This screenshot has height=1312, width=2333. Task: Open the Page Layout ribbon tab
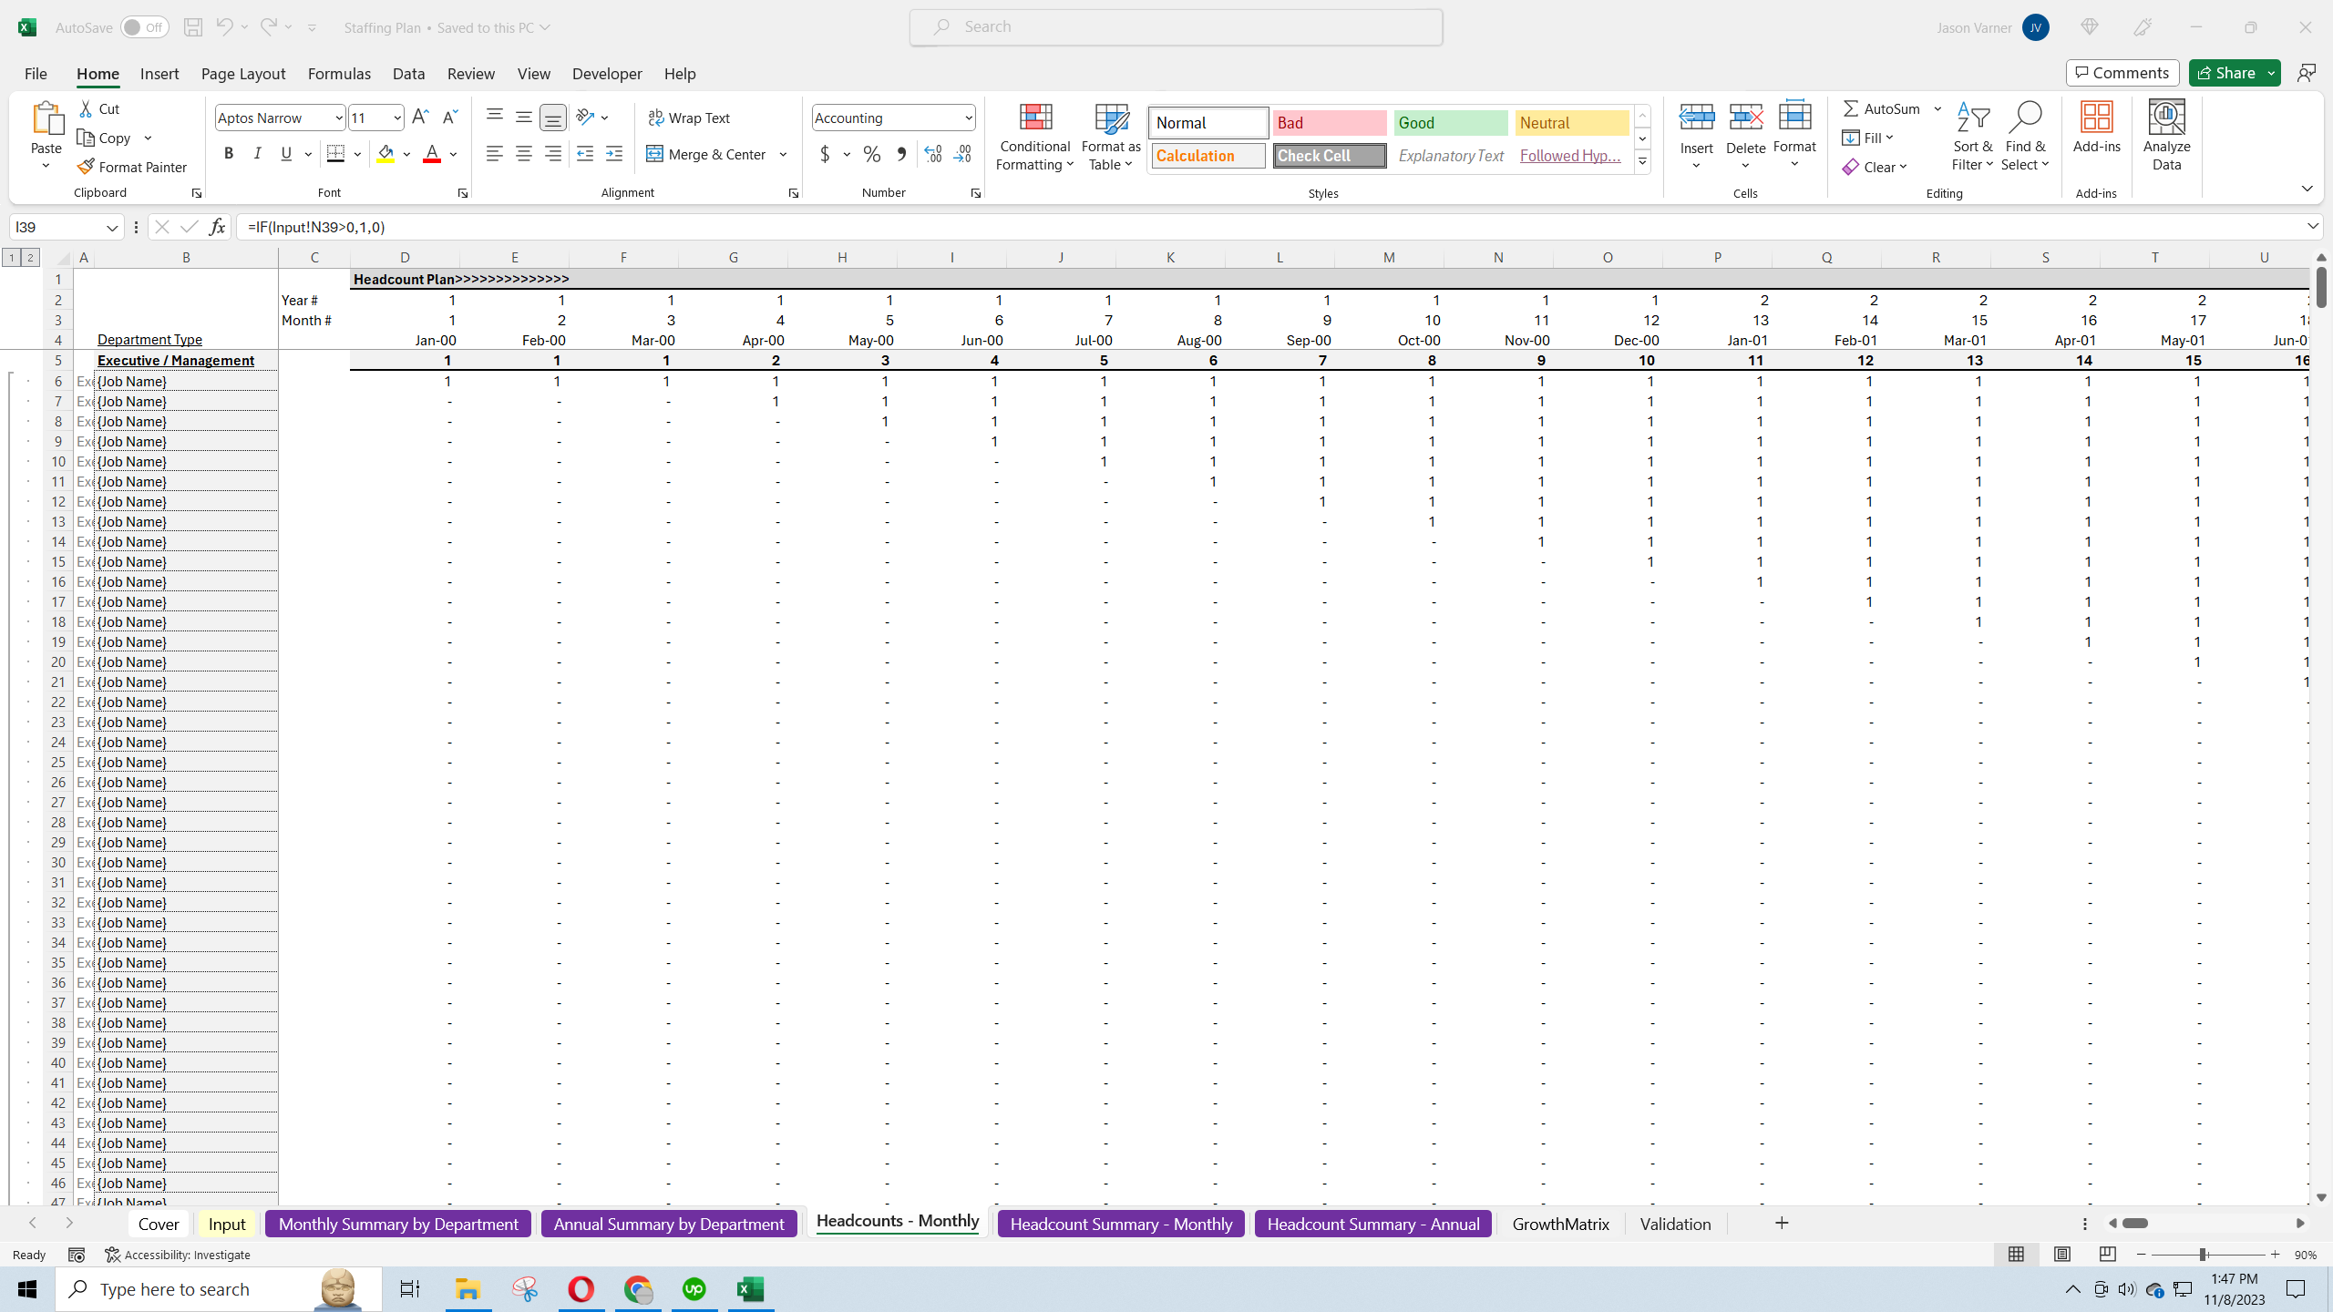point(243,74)
